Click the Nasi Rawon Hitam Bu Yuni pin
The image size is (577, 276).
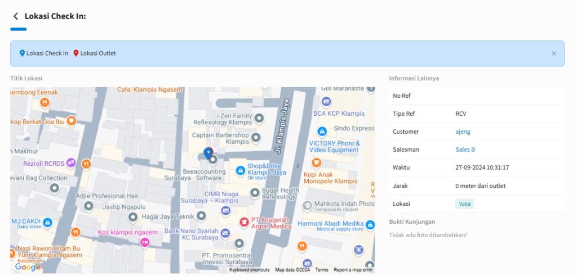tap(12, 254)
